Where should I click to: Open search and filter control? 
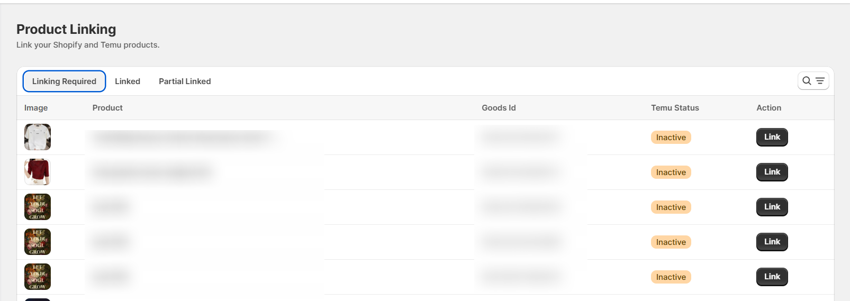coord(813,81)
